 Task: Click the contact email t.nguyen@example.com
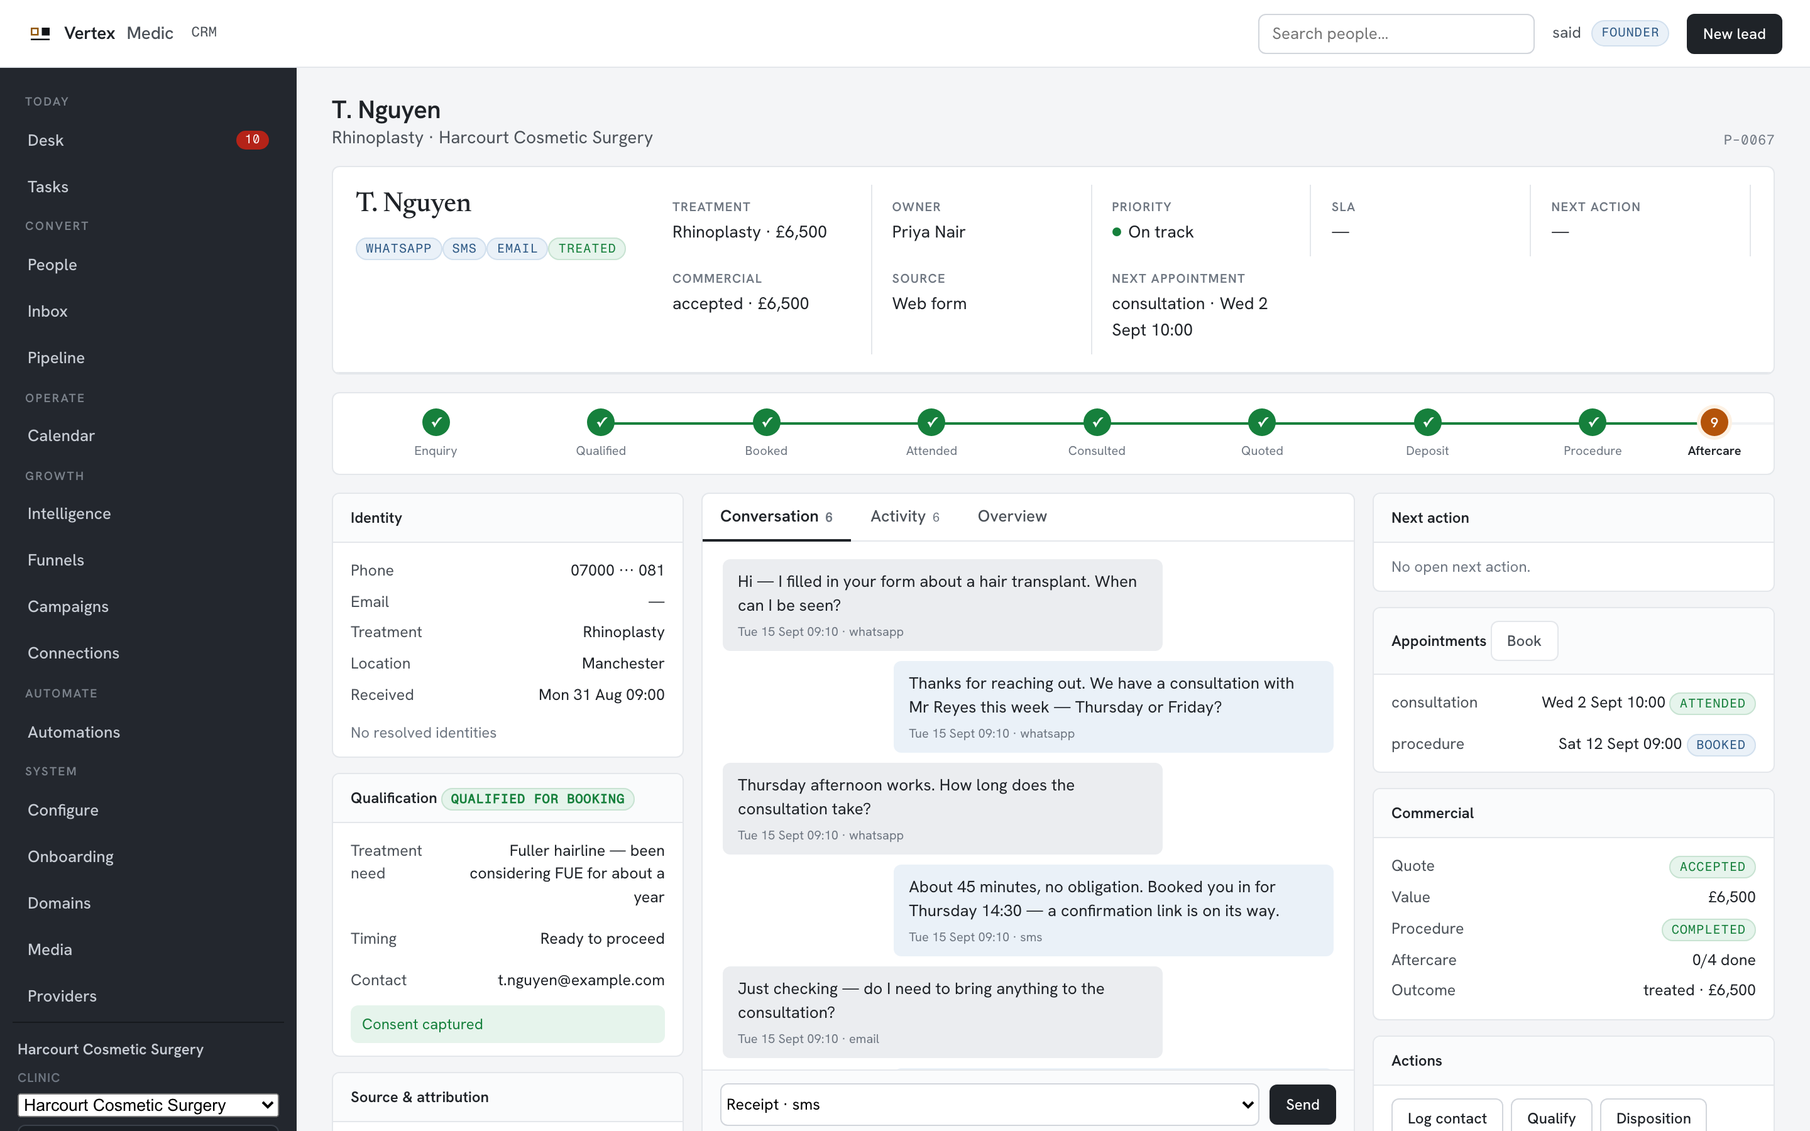581,980
